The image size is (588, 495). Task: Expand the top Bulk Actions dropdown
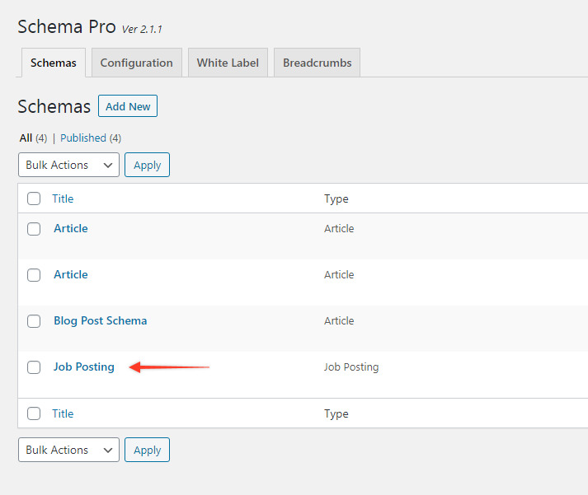[x=68, y=165]
